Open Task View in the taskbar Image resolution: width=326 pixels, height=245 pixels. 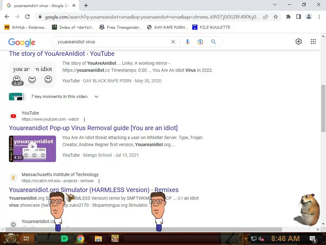tap(26, 239)
